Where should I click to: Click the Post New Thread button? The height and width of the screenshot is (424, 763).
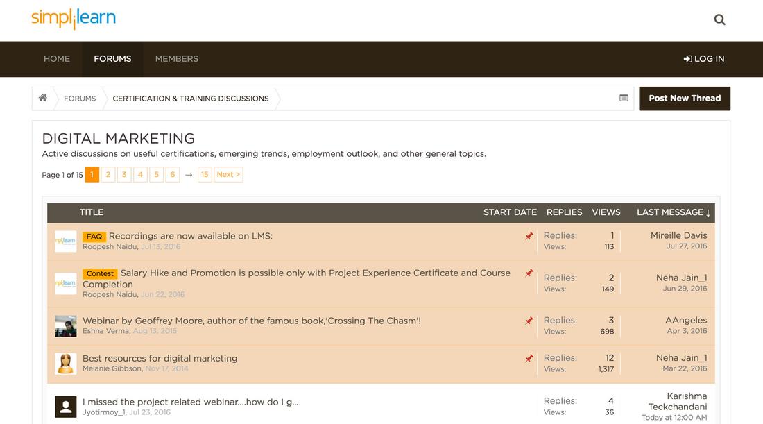[684, 98]
